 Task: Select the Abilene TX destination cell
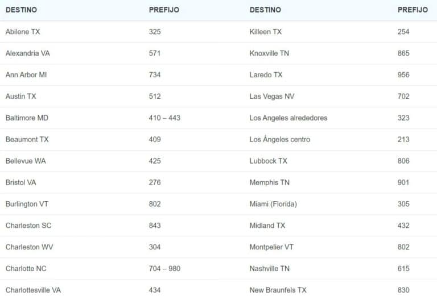23,32
